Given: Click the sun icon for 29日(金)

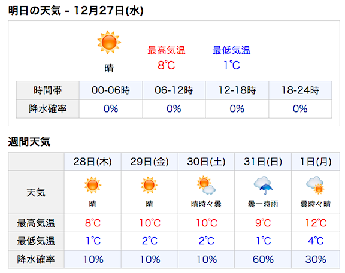Looking at the screenshot, I should coord(149,185).
